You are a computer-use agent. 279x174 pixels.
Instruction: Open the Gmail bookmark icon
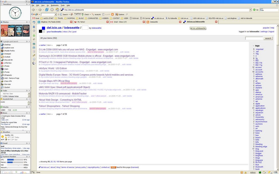(x=34, y=18)
